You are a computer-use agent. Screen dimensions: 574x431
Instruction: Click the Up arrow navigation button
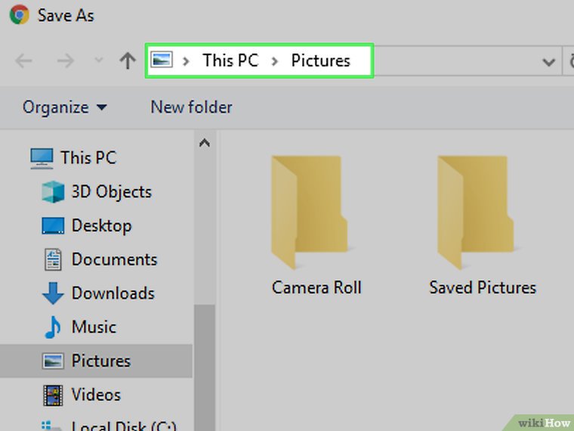pyautogui.click(x=127, y=61)
